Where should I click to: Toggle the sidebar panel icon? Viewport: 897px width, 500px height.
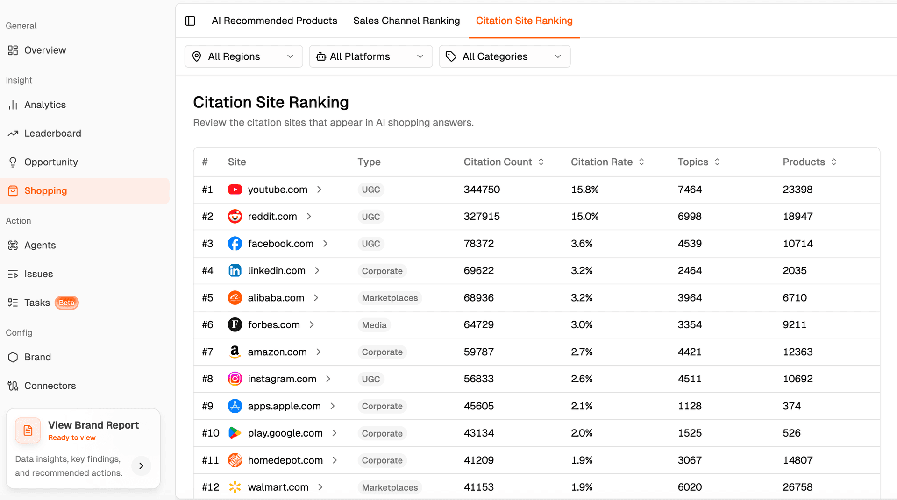190,21
